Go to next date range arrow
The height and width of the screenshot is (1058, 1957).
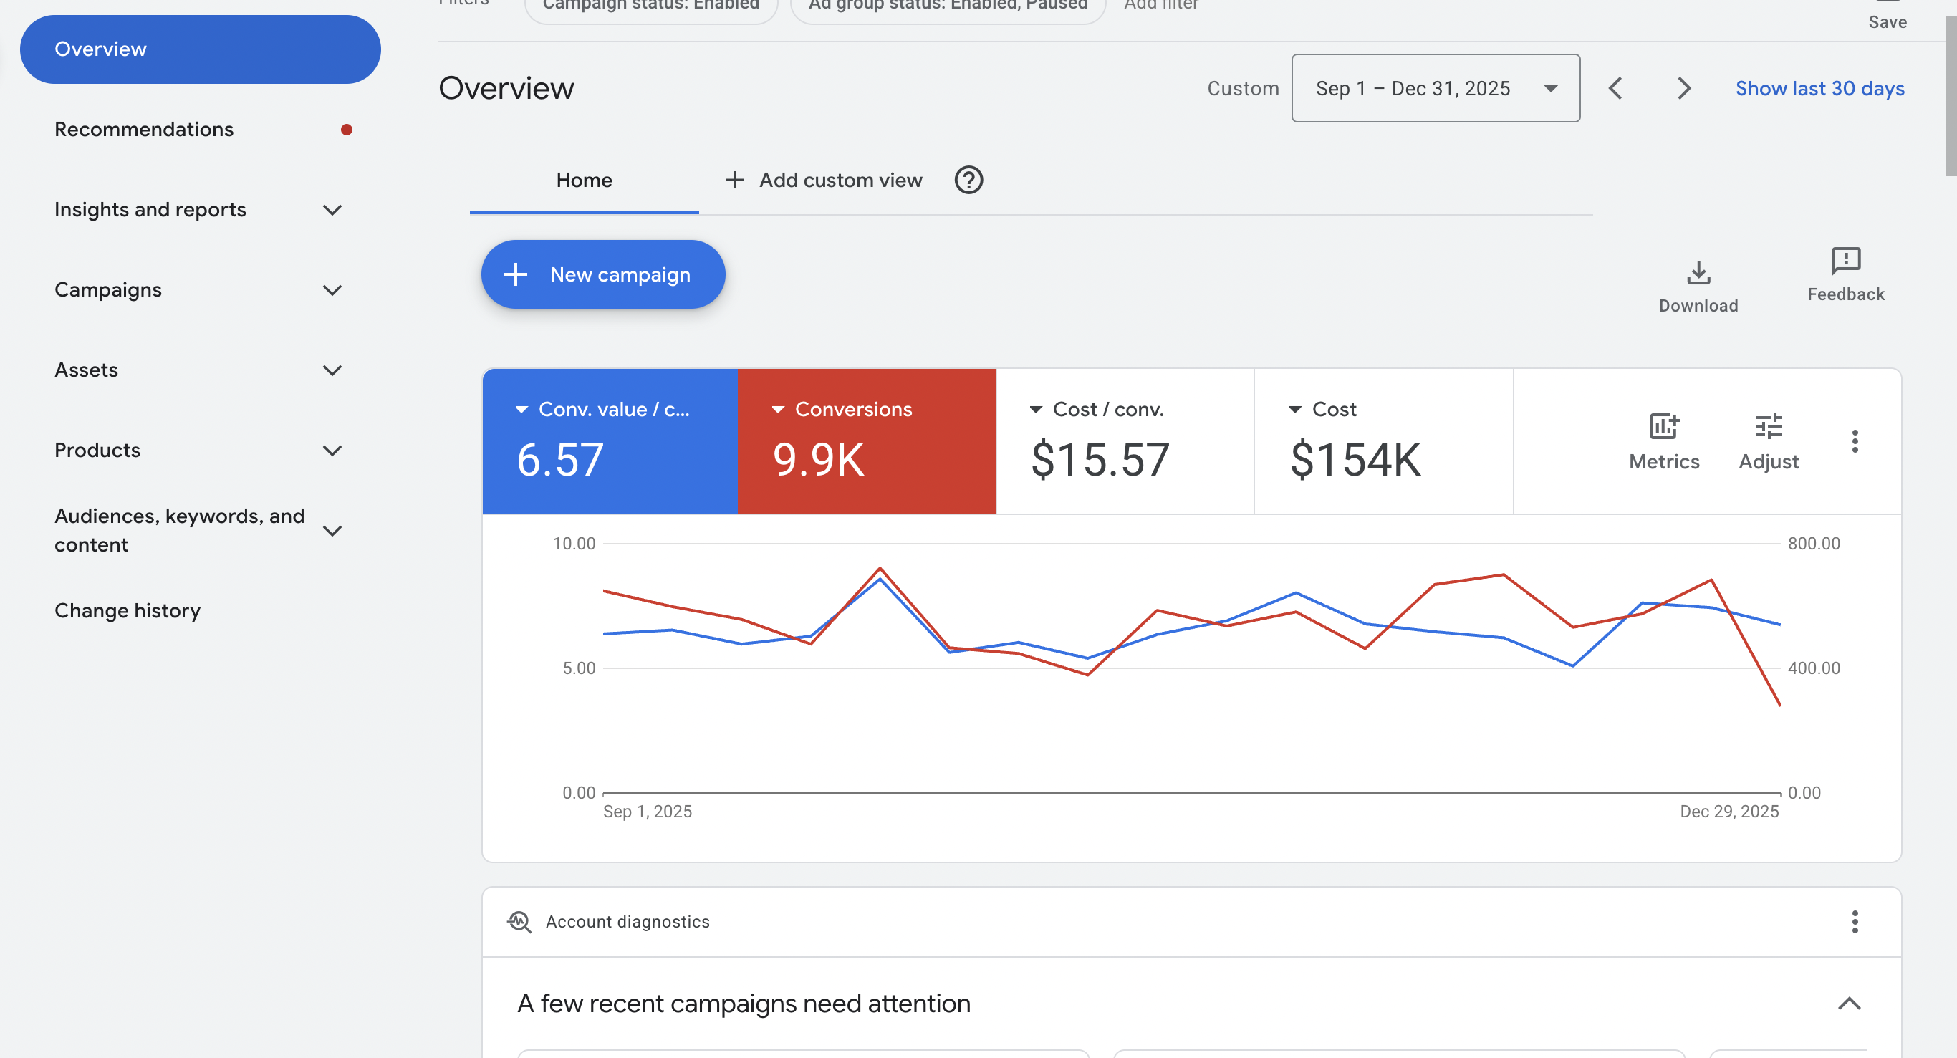click(x=1683, y=88)
